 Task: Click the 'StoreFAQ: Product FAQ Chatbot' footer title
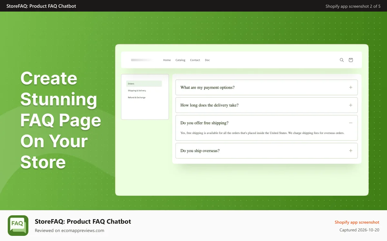[x=83, y=221]
